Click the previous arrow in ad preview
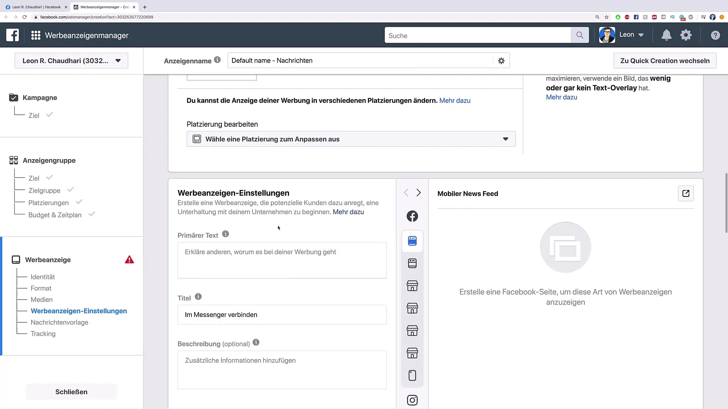Viewport: 728px width, 409px height. (x=406, y=193)
